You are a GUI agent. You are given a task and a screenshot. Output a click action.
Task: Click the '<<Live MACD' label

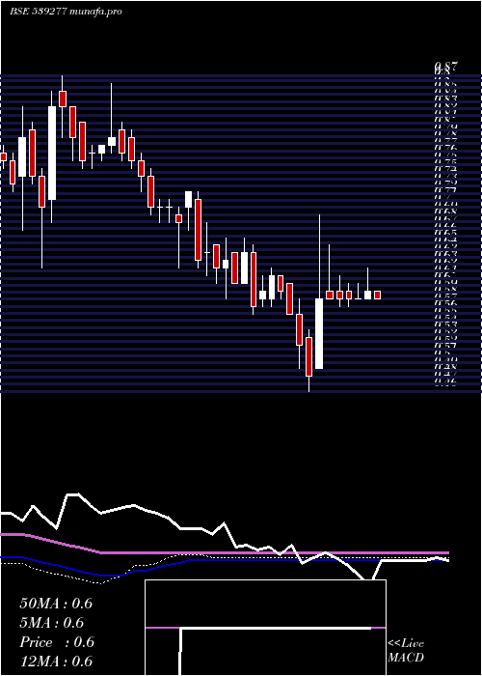406,651
